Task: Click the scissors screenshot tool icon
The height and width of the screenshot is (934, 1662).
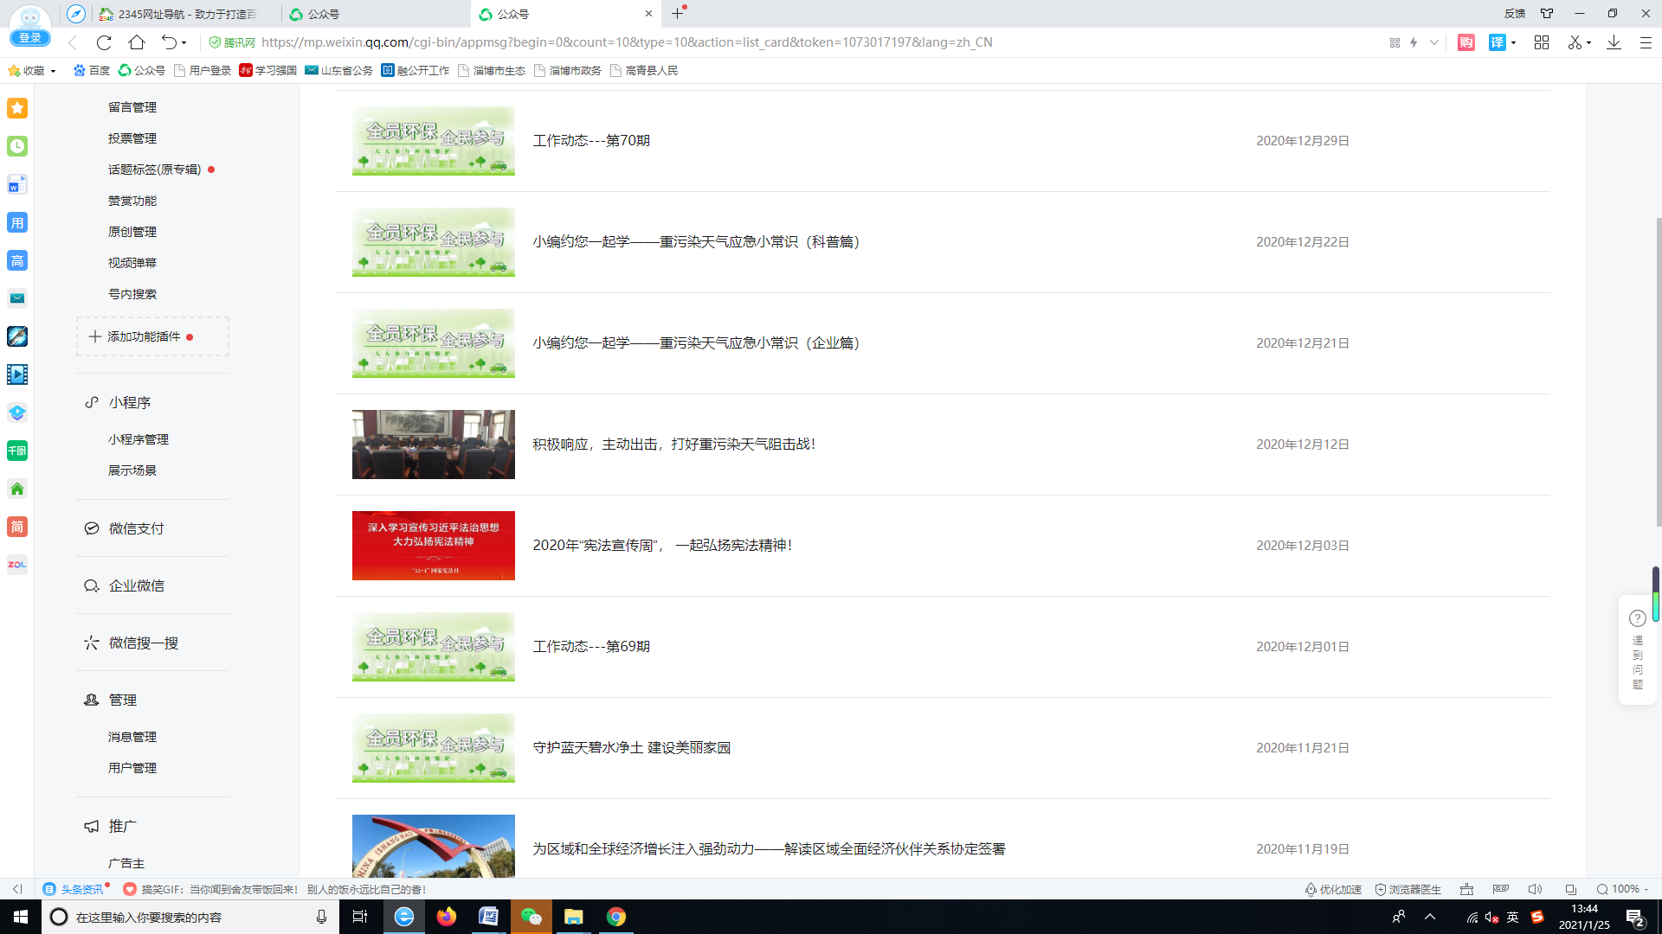Action: point(1574,42)
